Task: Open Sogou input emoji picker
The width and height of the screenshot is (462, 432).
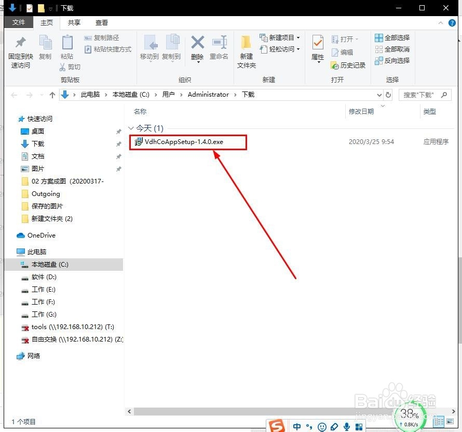Action: tap(322, 426)
